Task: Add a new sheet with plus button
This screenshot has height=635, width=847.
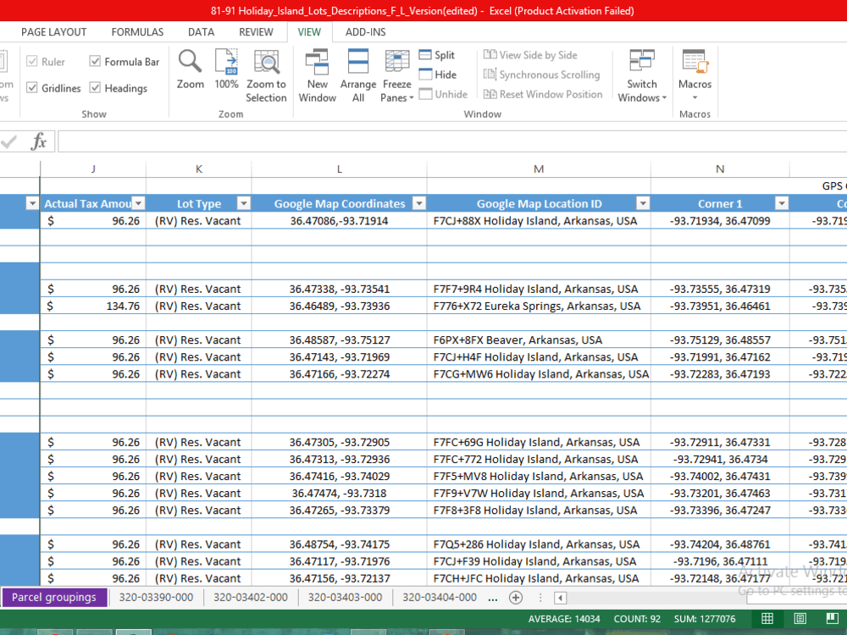Action: click(516, 597)
